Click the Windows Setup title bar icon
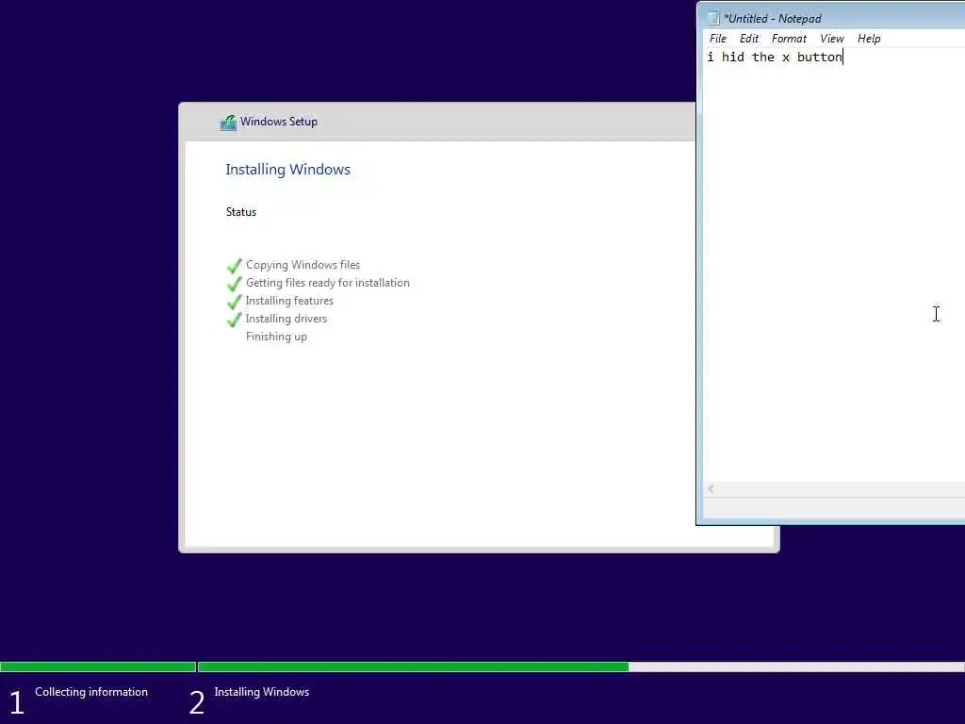 pos(228,122)
